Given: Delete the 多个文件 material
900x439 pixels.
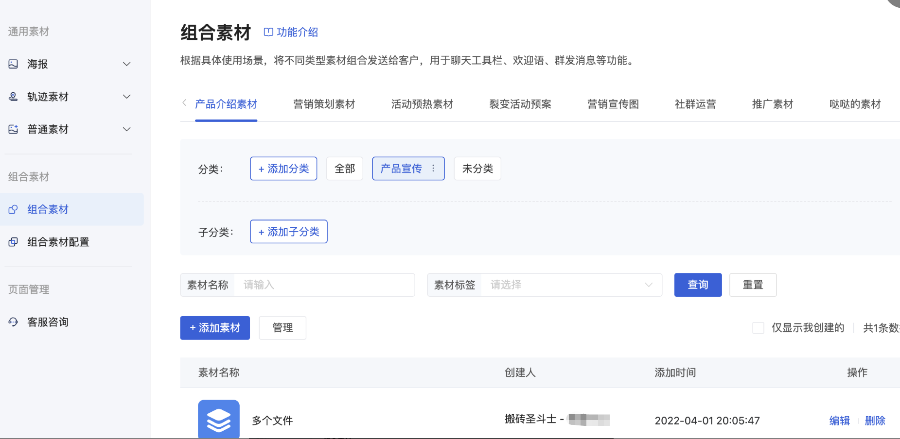Looking at the screenshot, I should pyautogui.click(x=875, y=421).
